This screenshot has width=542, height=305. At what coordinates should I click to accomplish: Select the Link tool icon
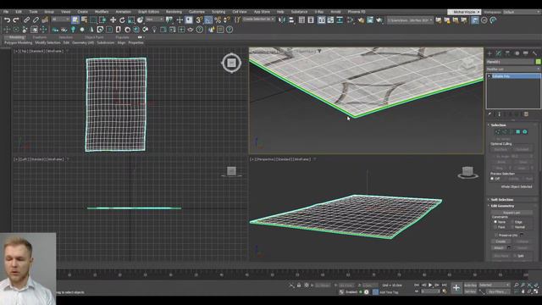pos(26,20)
